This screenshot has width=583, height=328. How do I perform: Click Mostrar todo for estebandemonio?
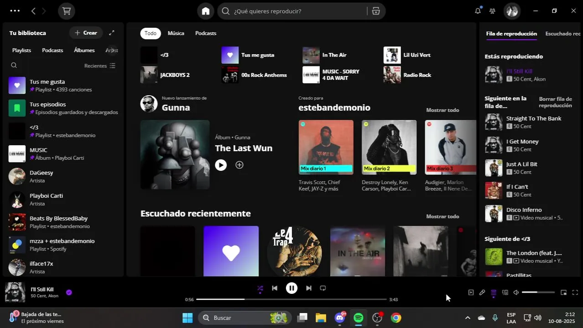[x=442, y=110]
